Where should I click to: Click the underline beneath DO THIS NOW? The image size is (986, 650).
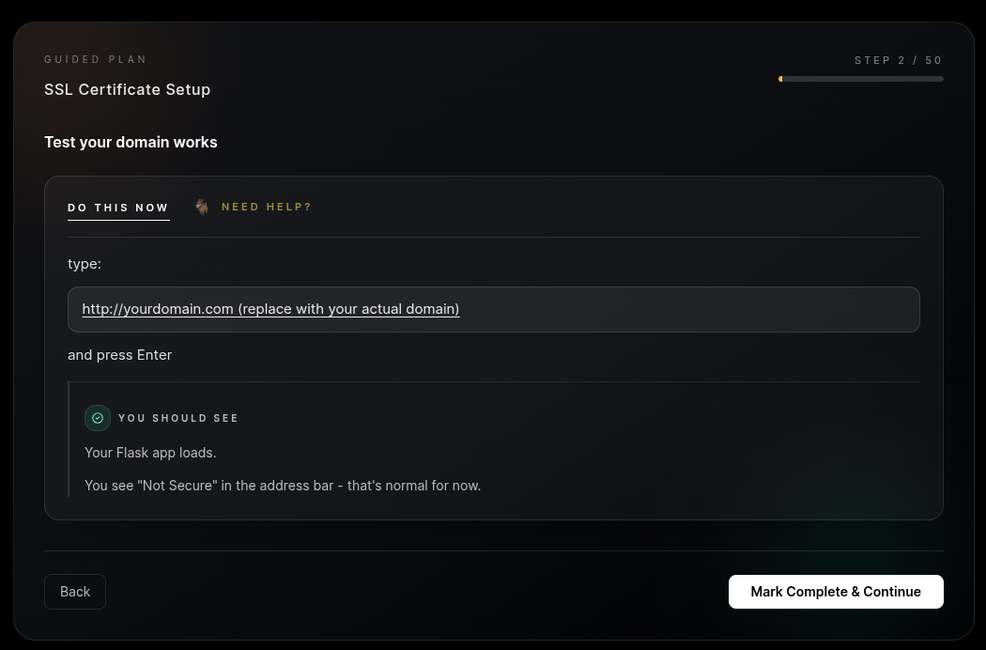[x=118, y=221]
